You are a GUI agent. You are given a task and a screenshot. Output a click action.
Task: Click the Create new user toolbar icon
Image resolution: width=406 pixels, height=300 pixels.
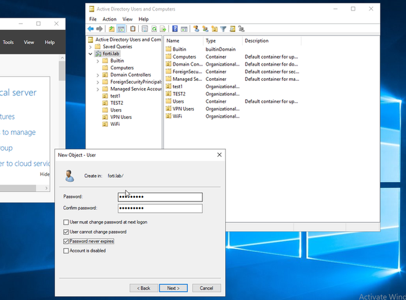[196, 28]
